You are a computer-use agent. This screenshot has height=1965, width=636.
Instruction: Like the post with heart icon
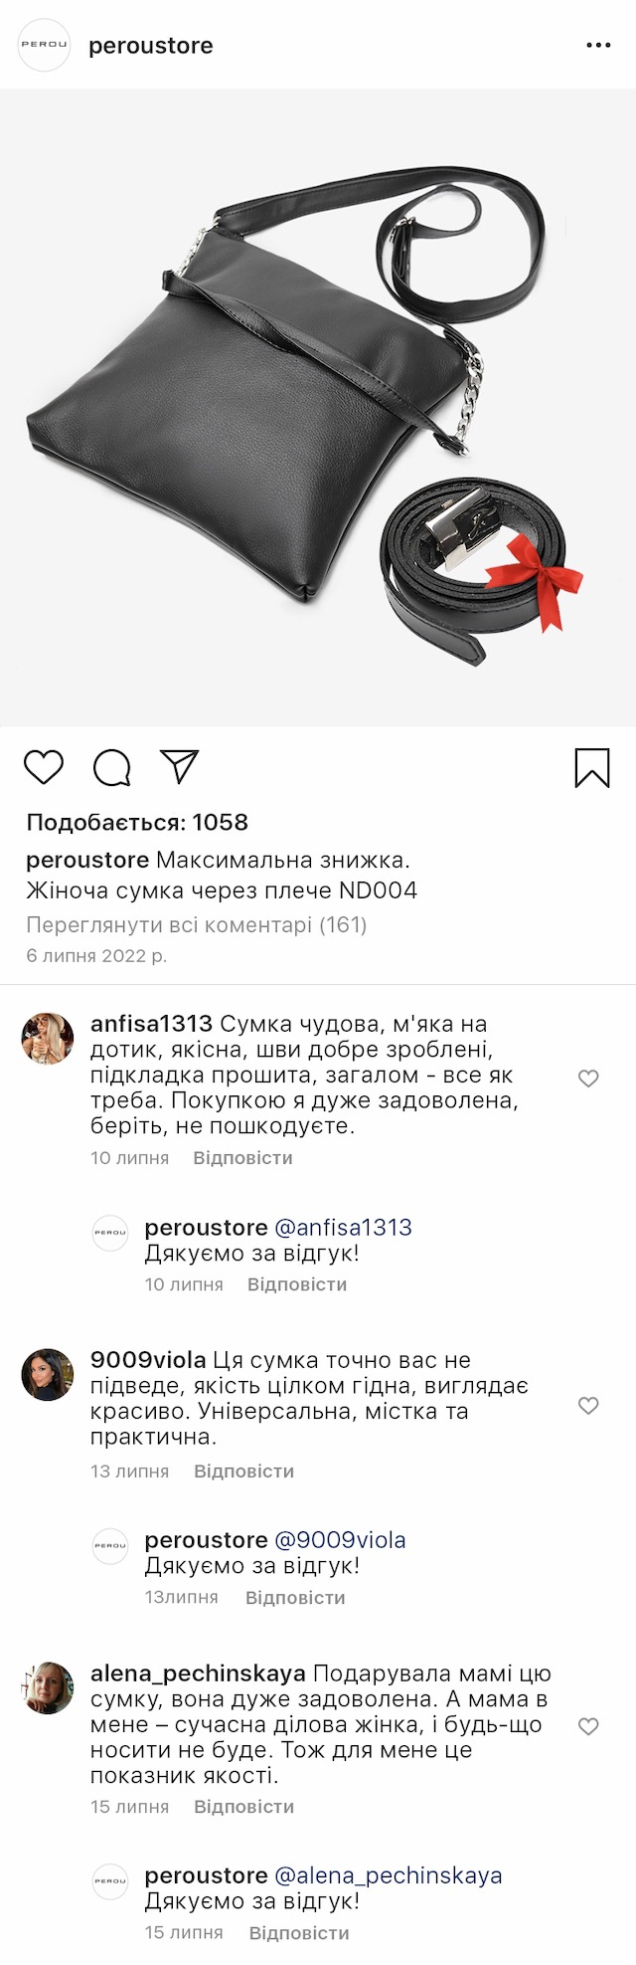point(44,767)
